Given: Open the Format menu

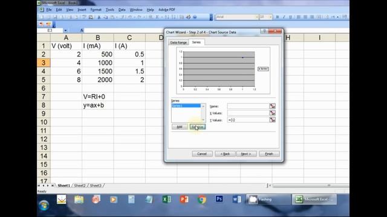Looking at the screenshot, I should coord(96,10).
